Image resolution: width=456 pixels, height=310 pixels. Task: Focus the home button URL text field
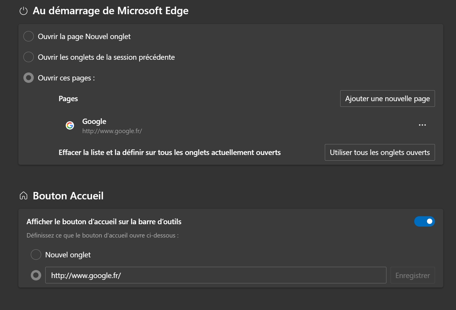[216, 275]
